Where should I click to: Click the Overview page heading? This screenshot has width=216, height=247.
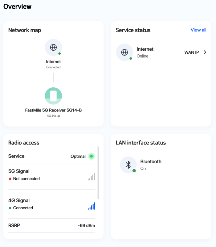(x=17, y=6)
